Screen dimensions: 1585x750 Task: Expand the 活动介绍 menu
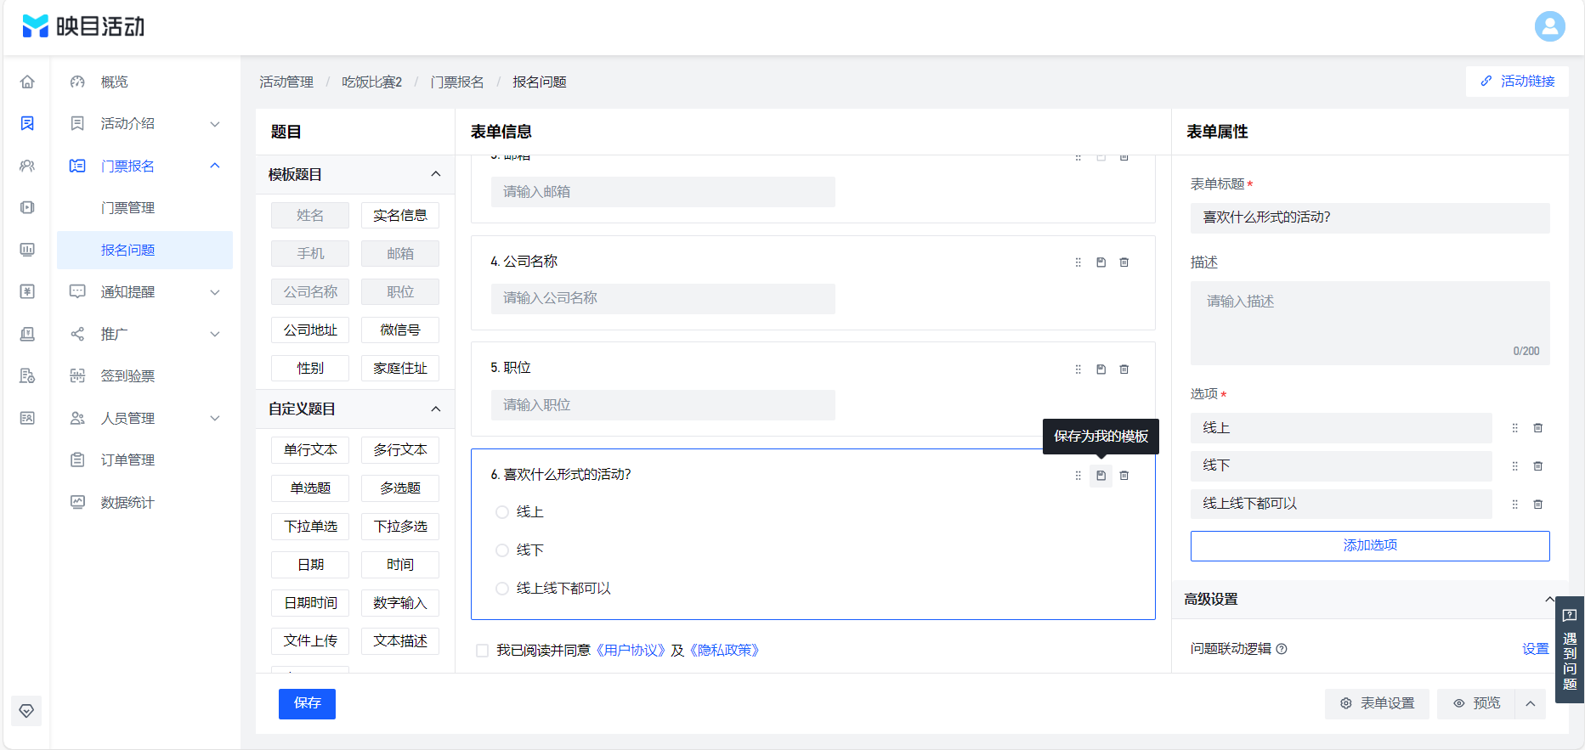[215, 124]
